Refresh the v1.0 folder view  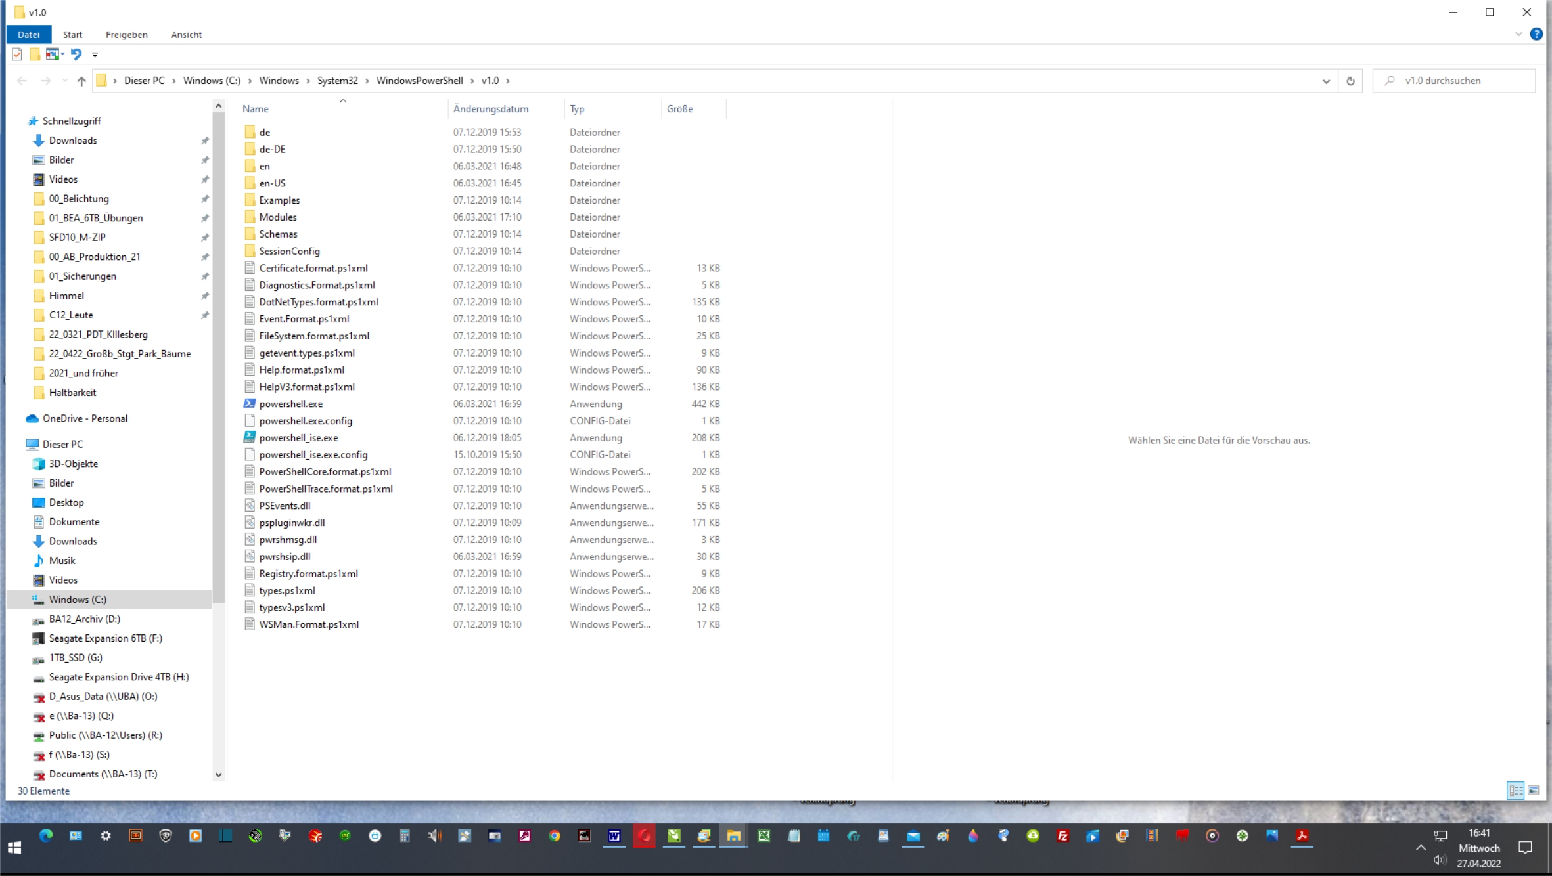pyautogui.click(x=1350, y=81)
